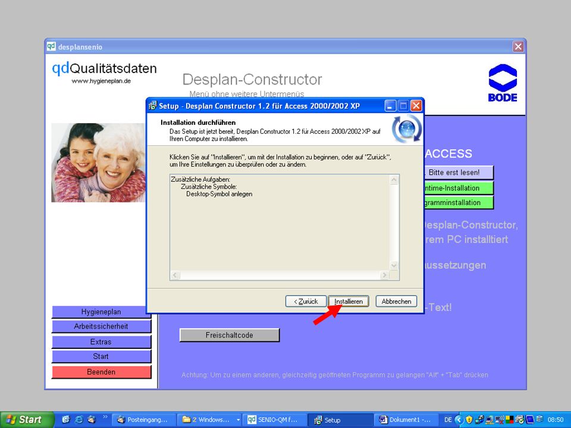
Task: Launch Internet Explorer from quick launch
Action: pyautogui.click(x=79, y=420)
